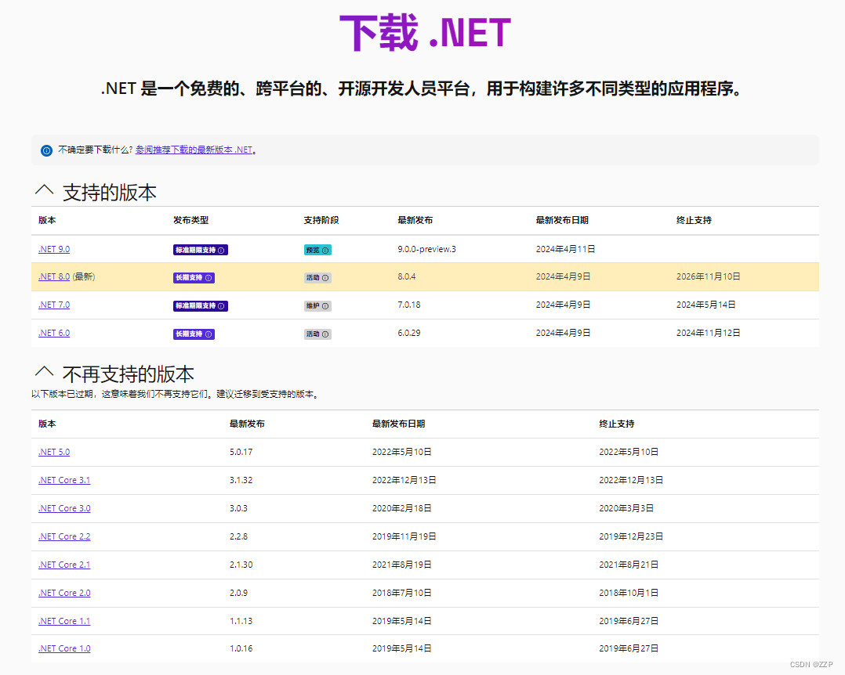Image resolution: width=845 pixels, height=675 pixels.
Task: Click release date 2018年7月10日
Action: [x=402, y=593]
